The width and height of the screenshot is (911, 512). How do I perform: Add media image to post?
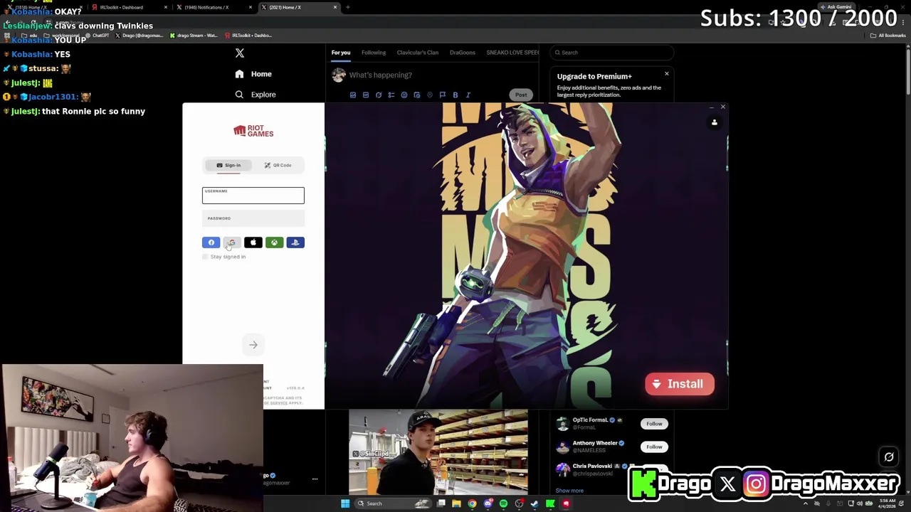click(353, 95)
